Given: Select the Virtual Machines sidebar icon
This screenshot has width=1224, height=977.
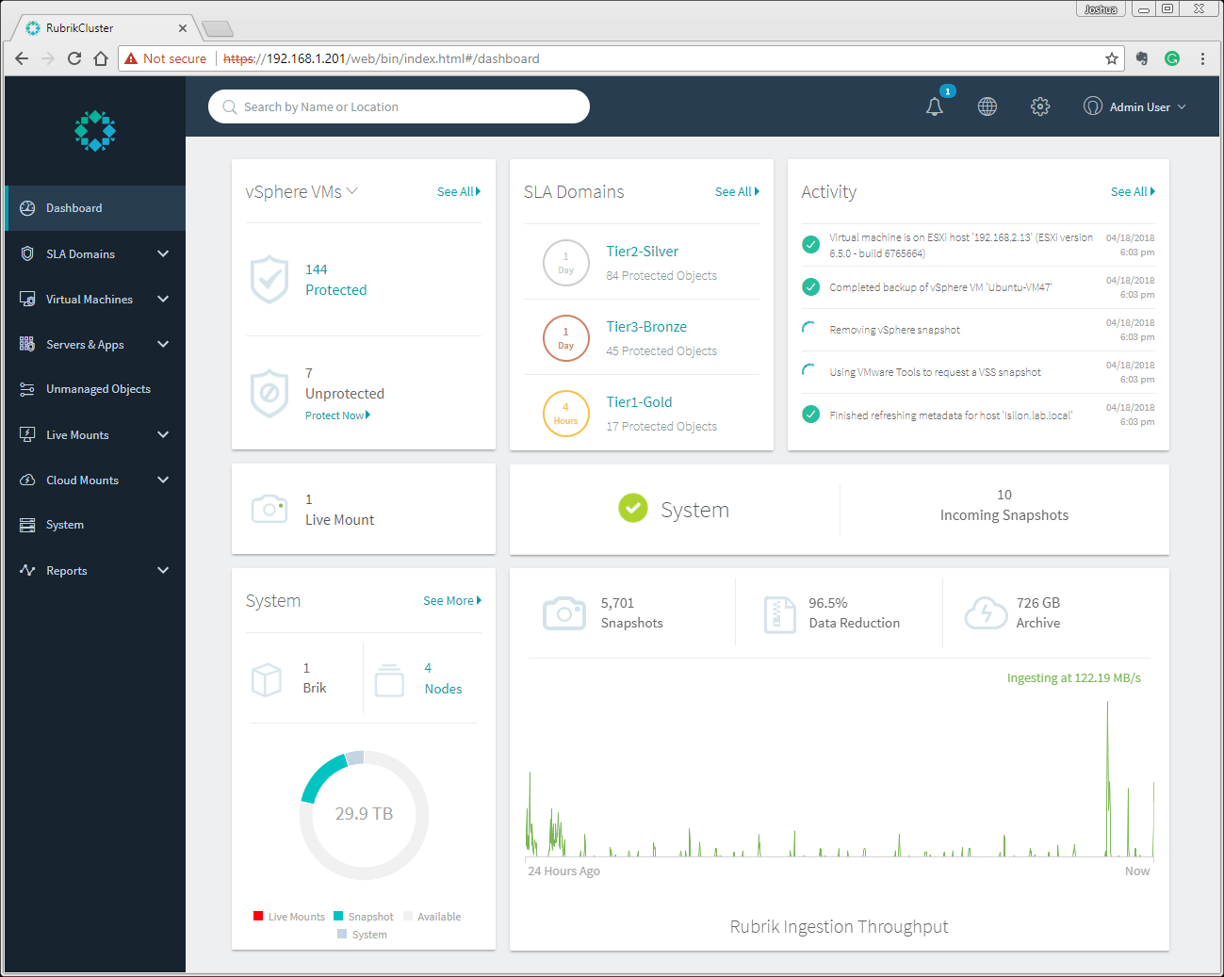Looking at the screenshot, I should click(x=27, y=299).
